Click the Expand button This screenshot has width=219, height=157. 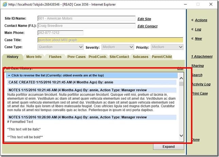(x=168, y=146)
